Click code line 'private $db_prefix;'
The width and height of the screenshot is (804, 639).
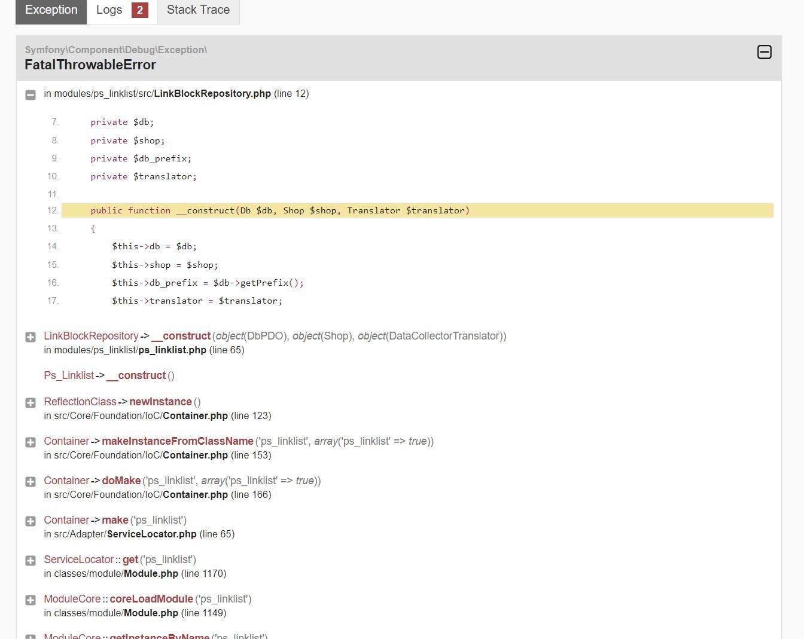(141, 158)
